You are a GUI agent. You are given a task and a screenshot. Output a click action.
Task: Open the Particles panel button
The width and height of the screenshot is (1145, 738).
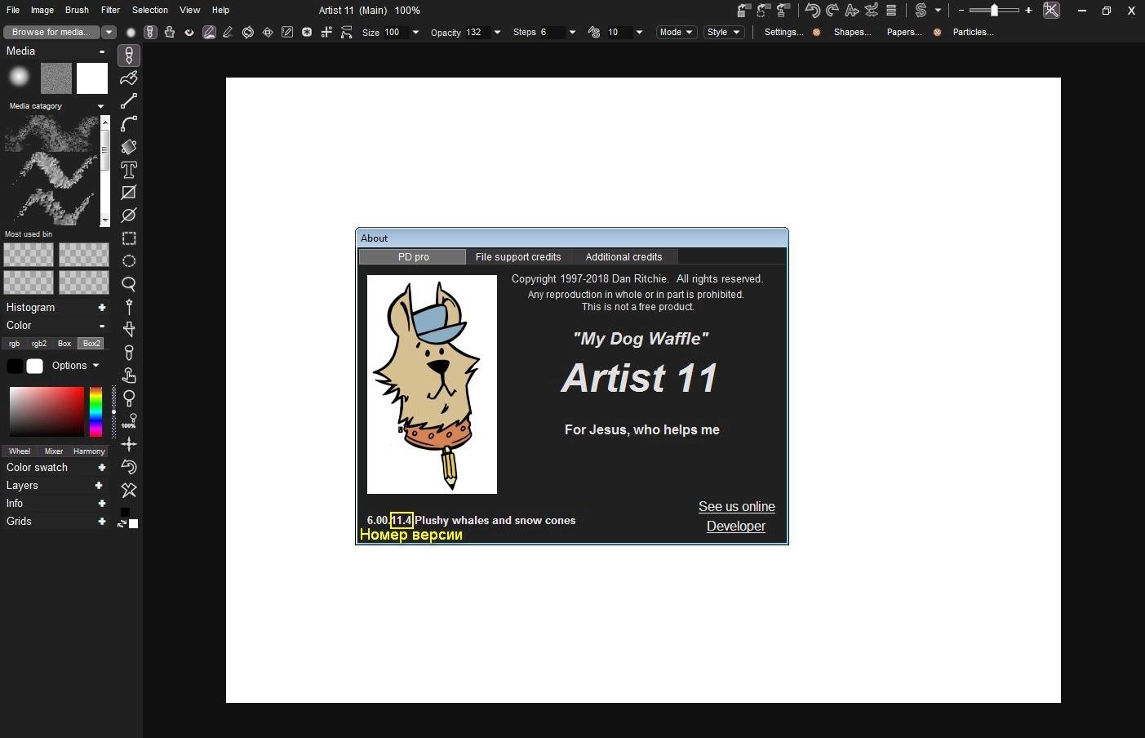[x=974, y=32]
